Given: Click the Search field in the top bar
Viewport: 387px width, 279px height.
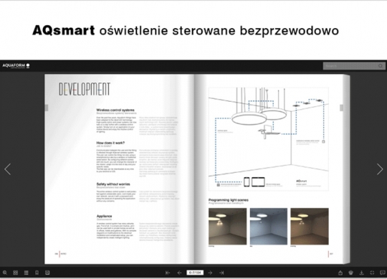Looking at the screenshot, I should [x=350, y=66].
